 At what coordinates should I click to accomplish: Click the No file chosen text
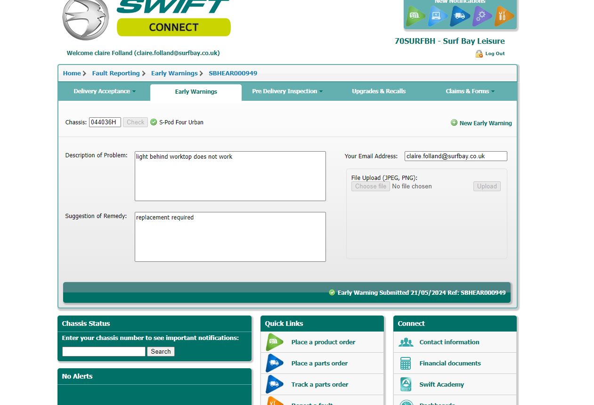point(412,186)
